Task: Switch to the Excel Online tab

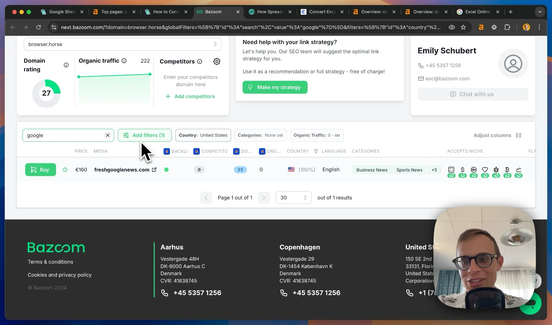Action: (x=478, y=12)
